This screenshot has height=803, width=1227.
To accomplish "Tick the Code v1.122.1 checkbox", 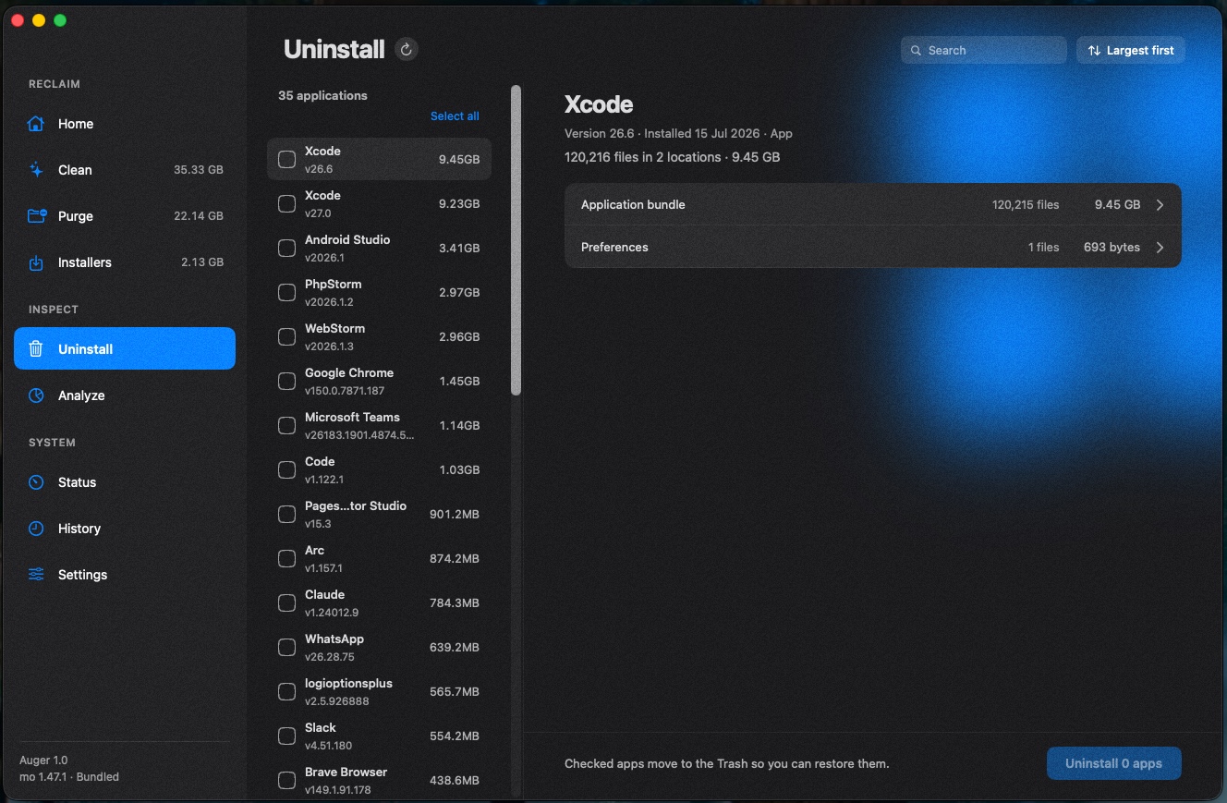I will pyautogui.click(x=287, y=470).
